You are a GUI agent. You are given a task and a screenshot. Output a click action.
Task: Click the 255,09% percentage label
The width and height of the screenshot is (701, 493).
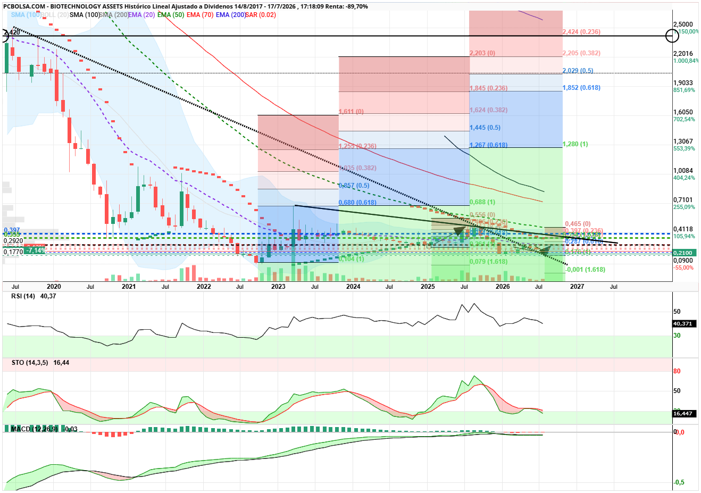[684, 207]
